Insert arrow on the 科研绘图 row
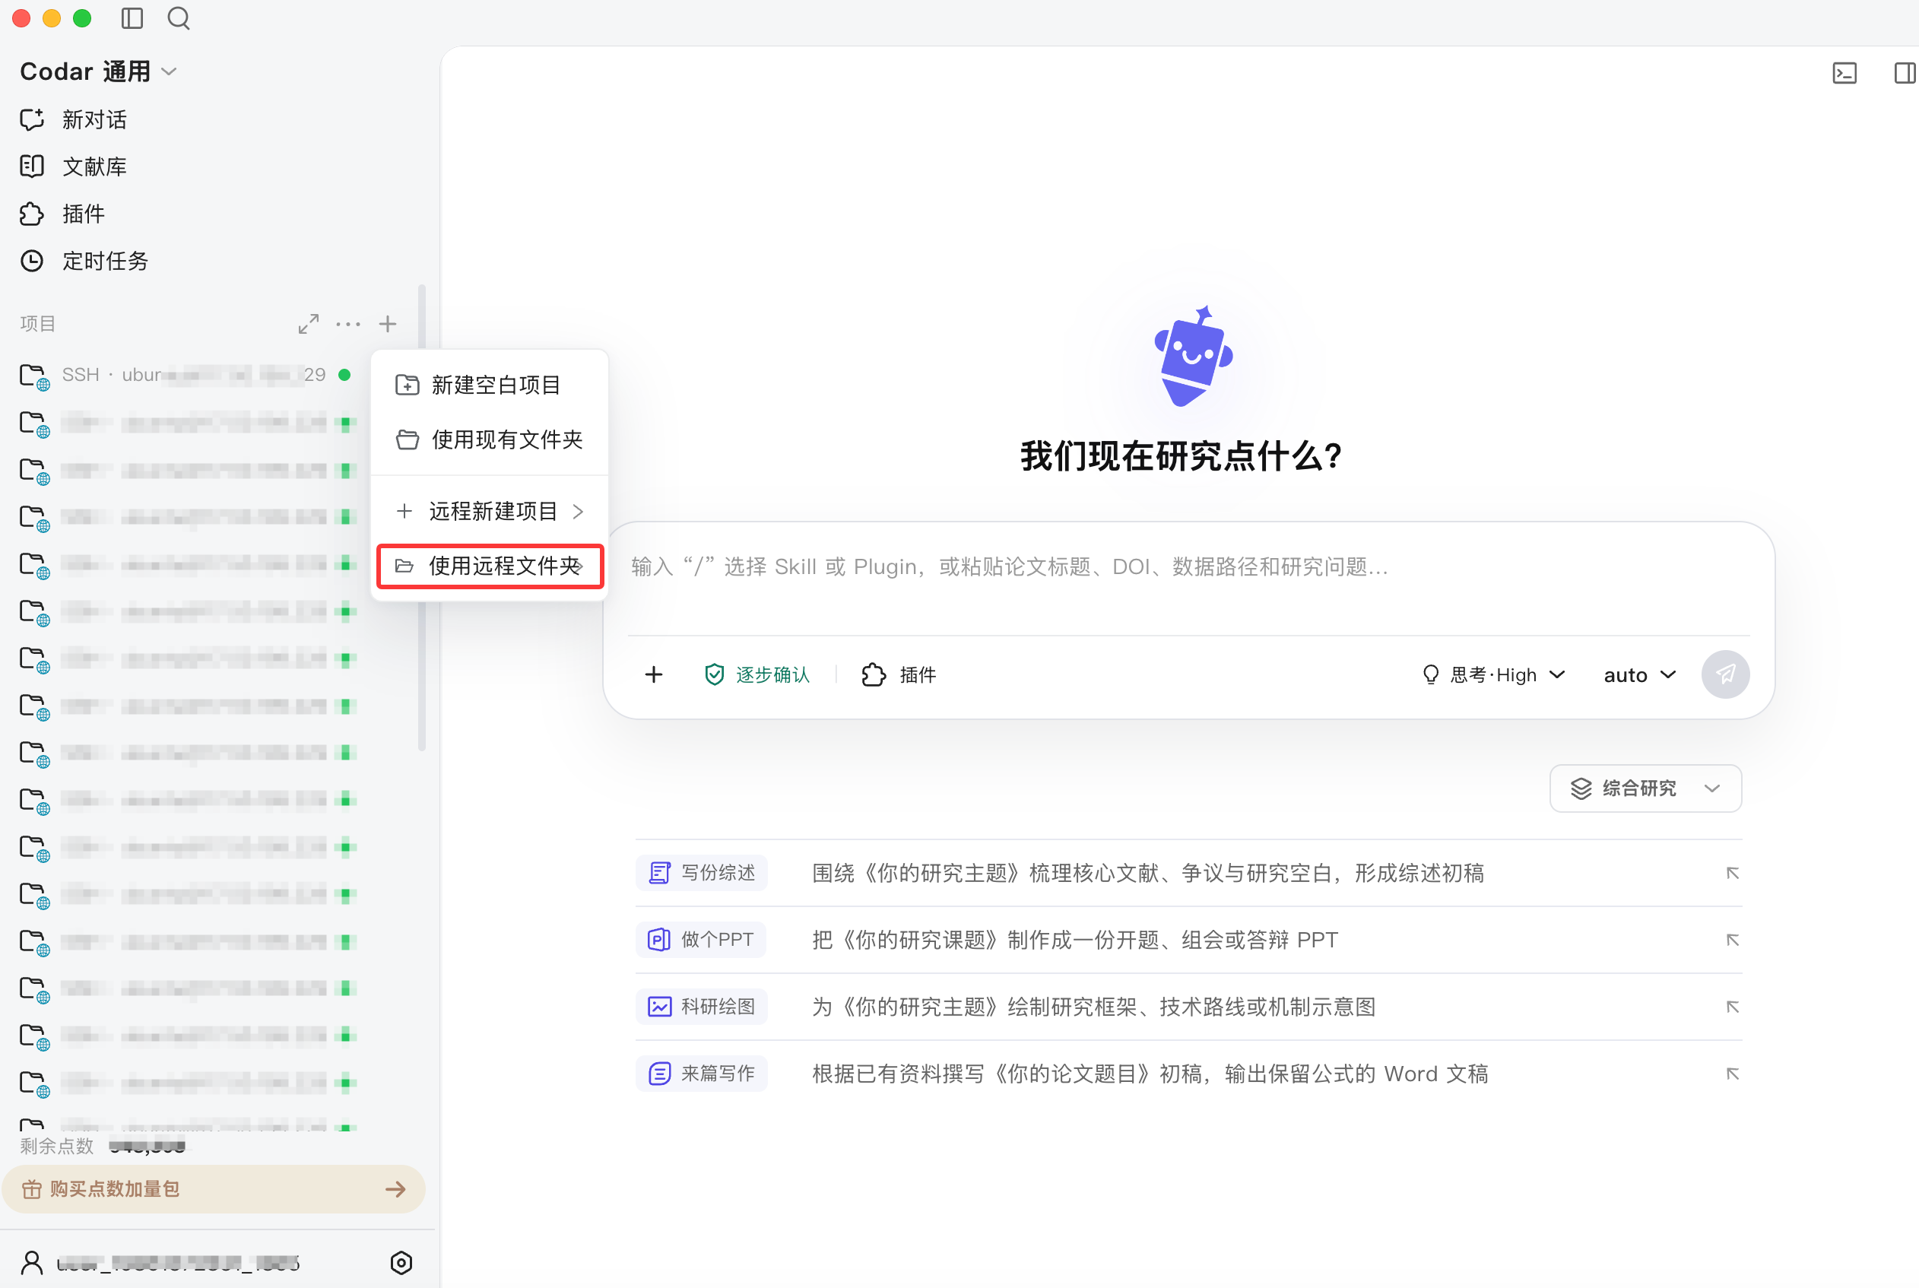This screenshot has height=1288, width=1919. tap(1733, 1006)
